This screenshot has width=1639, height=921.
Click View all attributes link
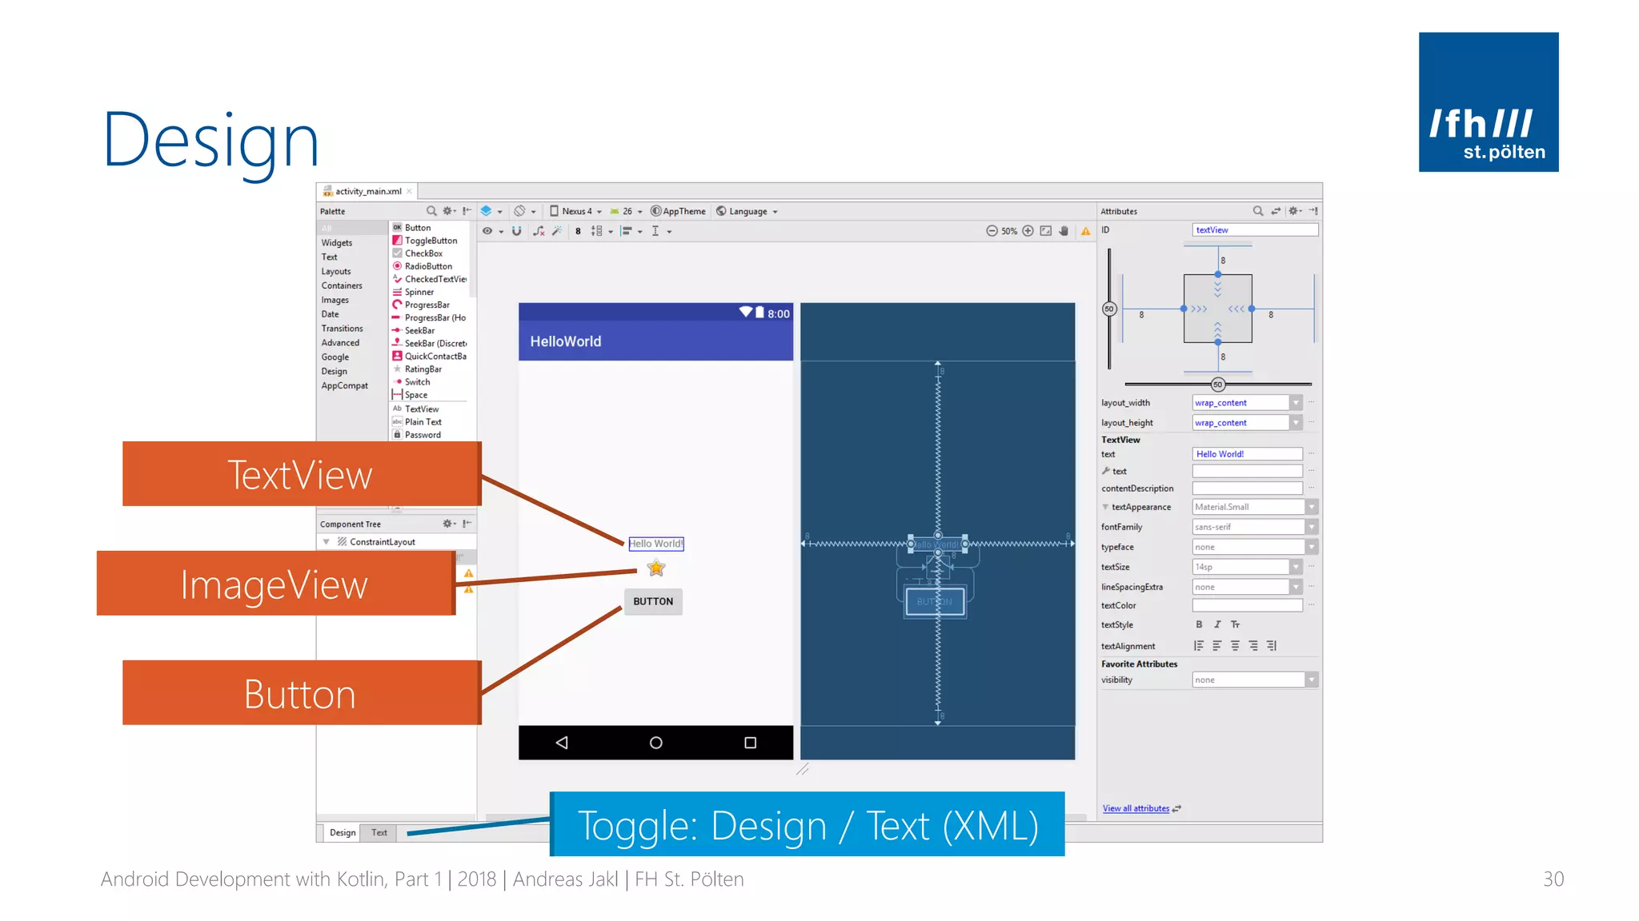click(x=1136, y=808)
